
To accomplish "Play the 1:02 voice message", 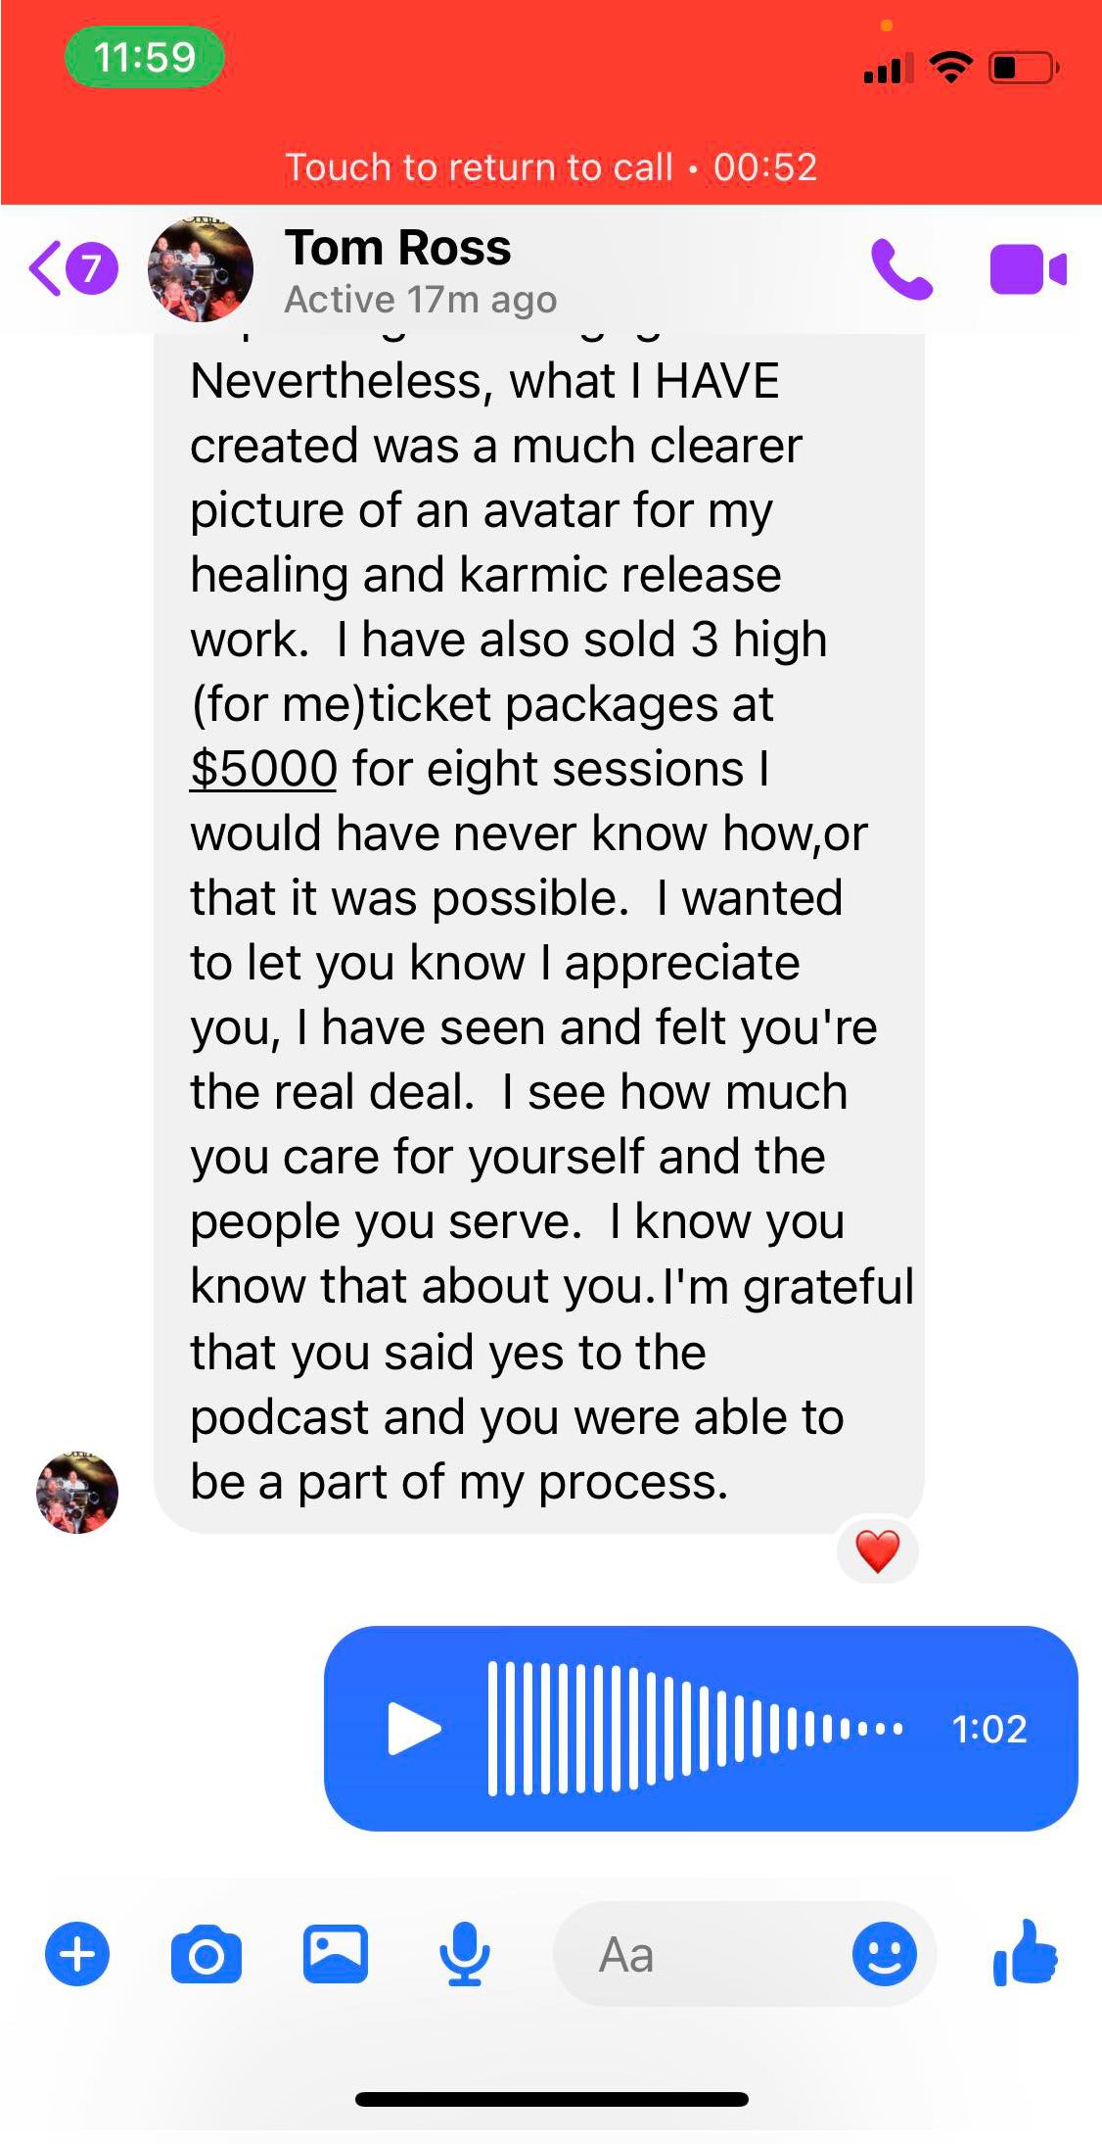I will pos(414,1729).
